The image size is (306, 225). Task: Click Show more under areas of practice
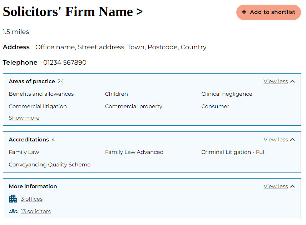pyautogui.click(x=24, y=117)
